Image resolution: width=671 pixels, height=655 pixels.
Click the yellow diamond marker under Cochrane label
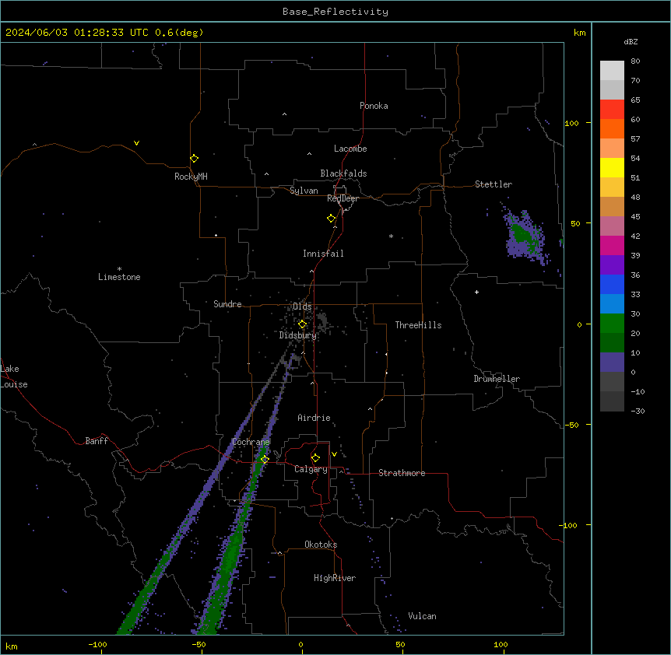(x=265, y=460)
